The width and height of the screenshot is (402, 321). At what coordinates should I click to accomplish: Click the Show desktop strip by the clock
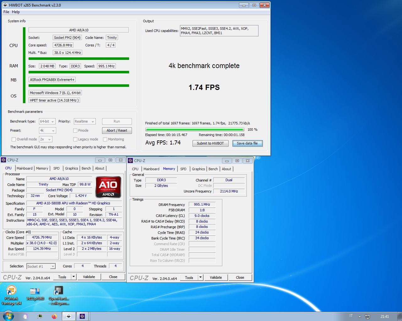(399, 316)
